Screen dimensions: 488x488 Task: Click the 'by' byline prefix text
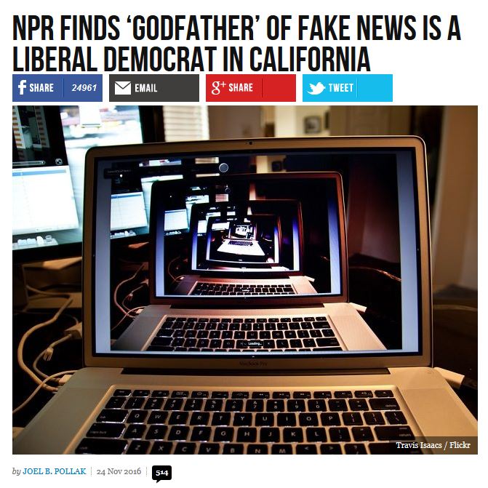pyautogui.click(x=17, y=472)
